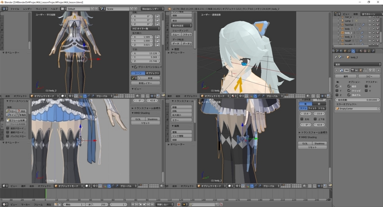
Task: Enable the Z axis checkbox in Mirror modifier
Action: tap(337, 95)
